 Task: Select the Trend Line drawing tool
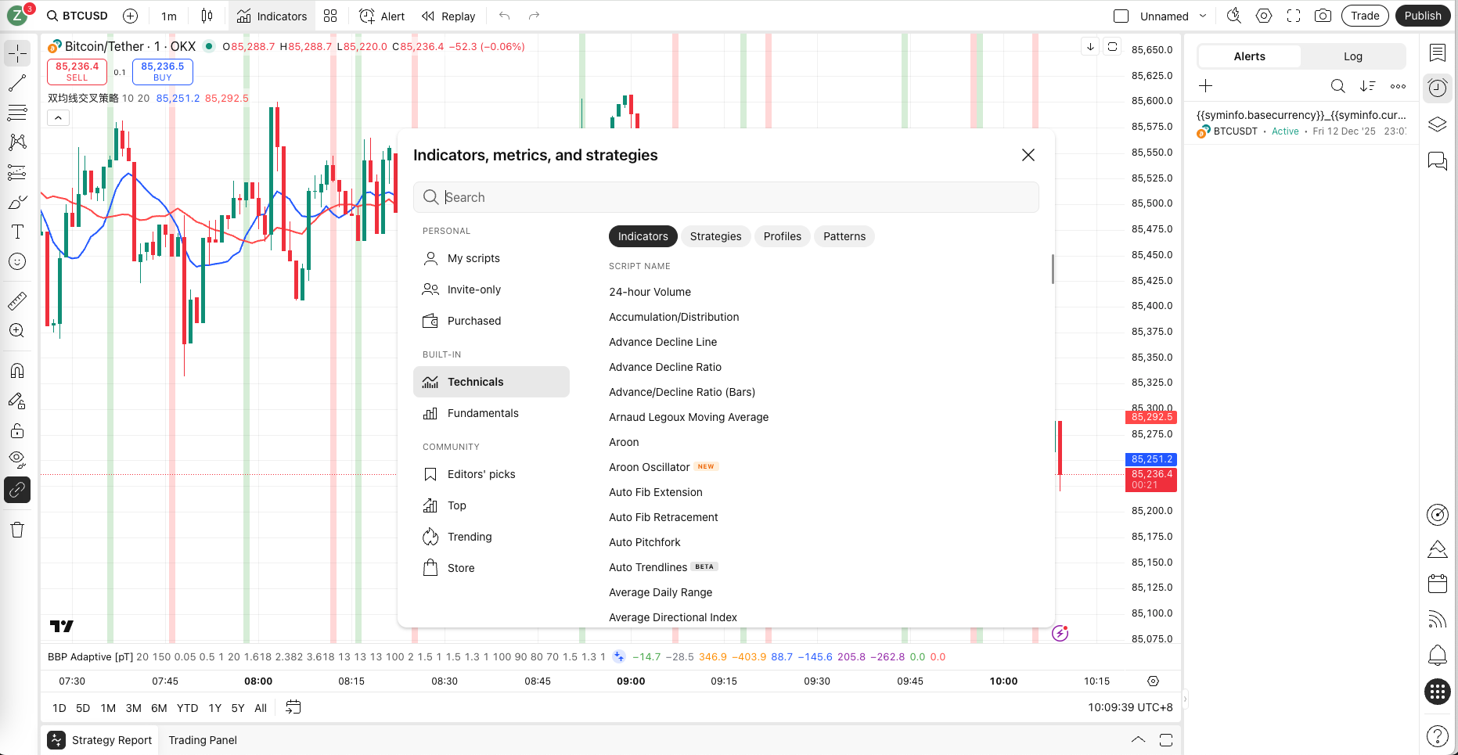[16, 83]
